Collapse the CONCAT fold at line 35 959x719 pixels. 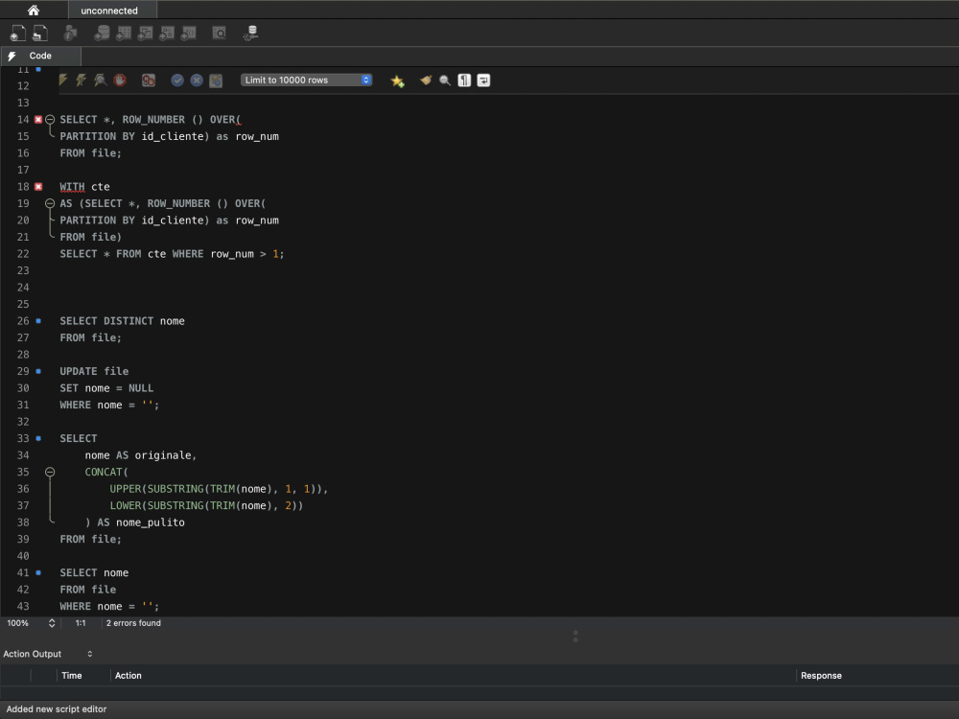click(x=50, y=472)
